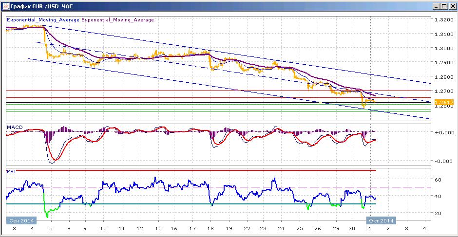Image resolution: width=458 pixels, height=237 pixels.
Task: Click date label 18 on time axis
Action: (x=210, y=229)
